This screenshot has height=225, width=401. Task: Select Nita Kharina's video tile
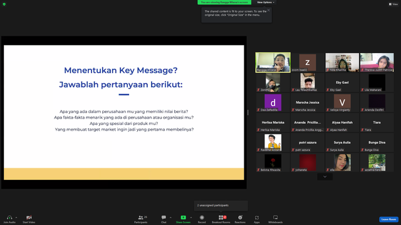(x=342, y=62)
